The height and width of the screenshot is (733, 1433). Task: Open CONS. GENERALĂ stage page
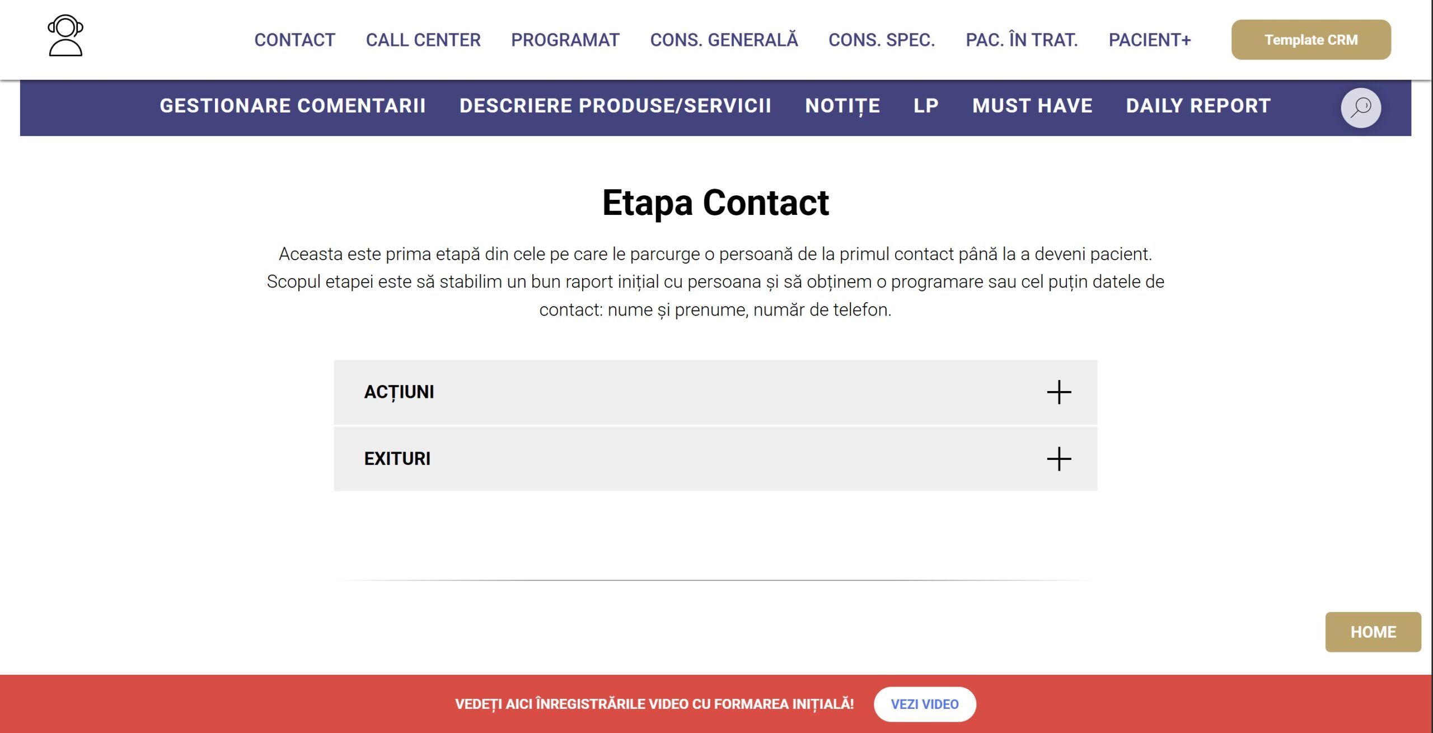(724, 40)
